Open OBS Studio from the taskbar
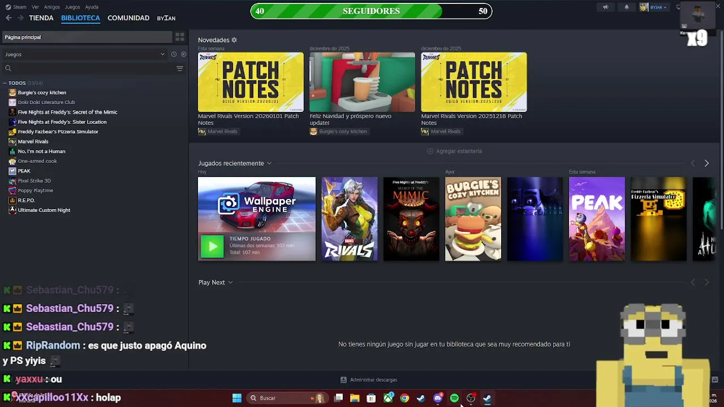724x407 pixels. tap(471, 398)
